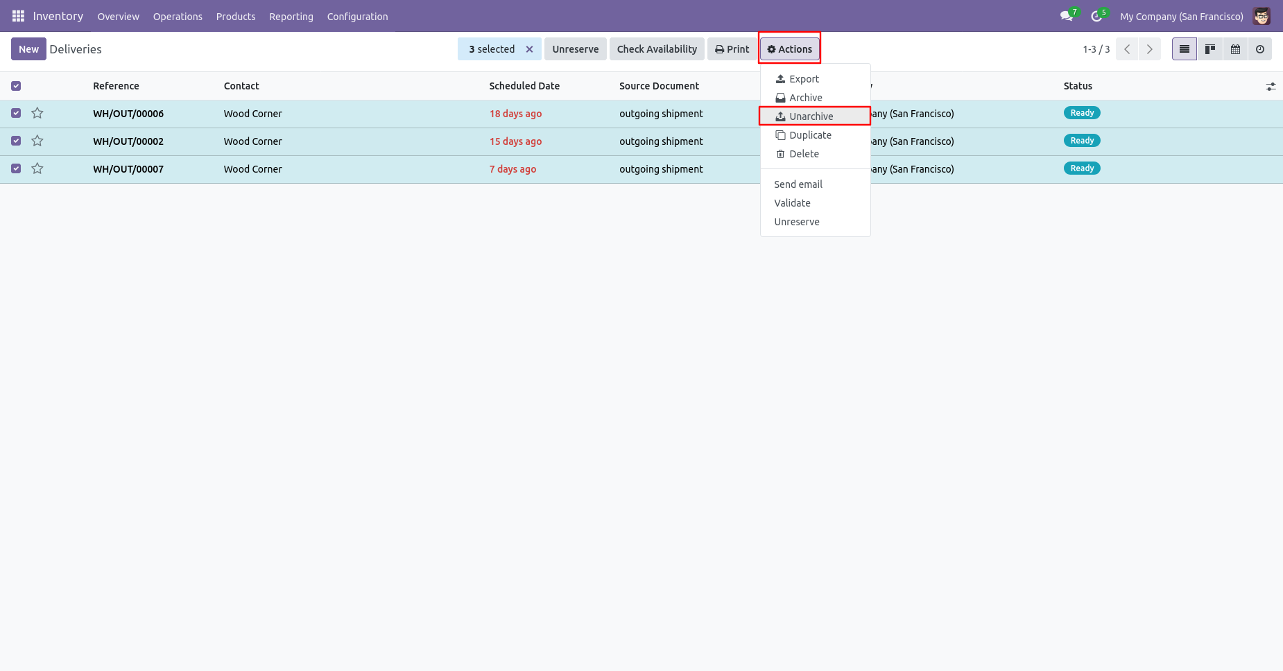This screenshot has height=671, width=1283.
Task: Click the '7 days ago' date cell
Action: [x=513, y=169]
